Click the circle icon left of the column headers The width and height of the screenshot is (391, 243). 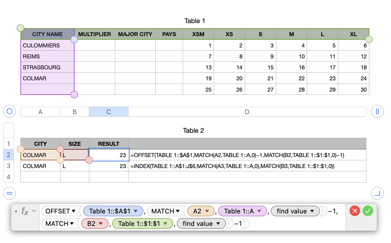click(x=9, y=111)
